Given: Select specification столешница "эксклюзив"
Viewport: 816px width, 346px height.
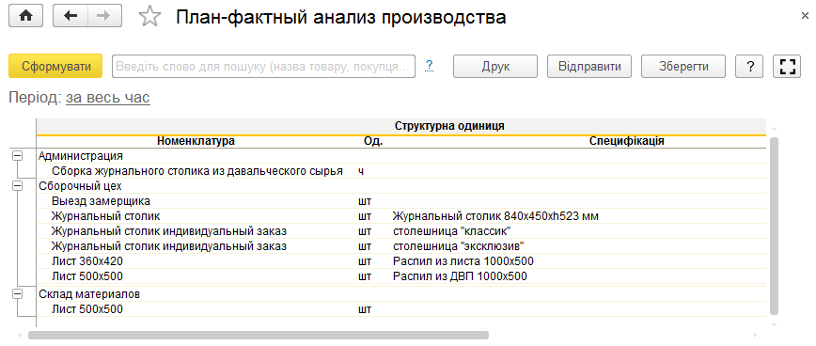Looking at the screenshot, I should click(x=458, y=245).
